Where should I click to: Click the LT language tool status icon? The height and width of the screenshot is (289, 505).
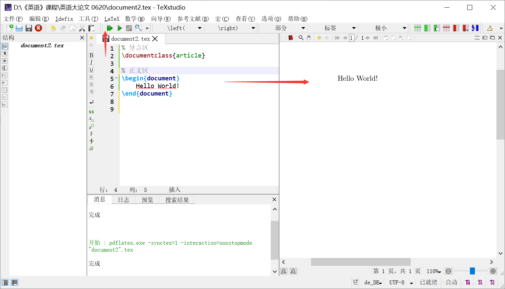point(356,282)
